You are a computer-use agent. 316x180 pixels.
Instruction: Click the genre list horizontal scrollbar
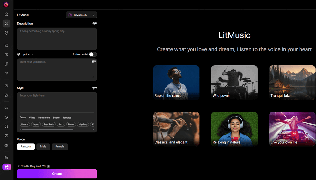point(47,130)
